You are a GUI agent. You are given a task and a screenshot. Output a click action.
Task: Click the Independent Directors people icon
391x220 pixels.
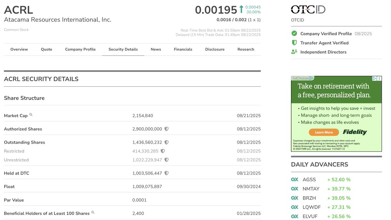tap(294, 52)
